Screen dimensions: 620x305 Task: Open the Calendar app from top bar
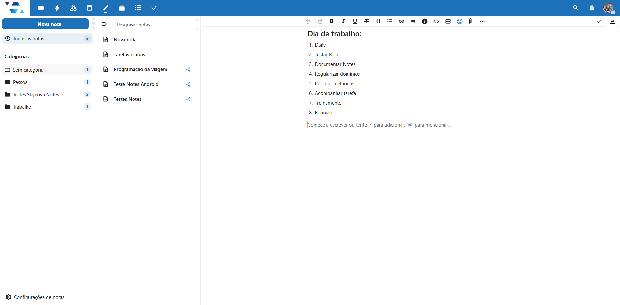point(90,8)
